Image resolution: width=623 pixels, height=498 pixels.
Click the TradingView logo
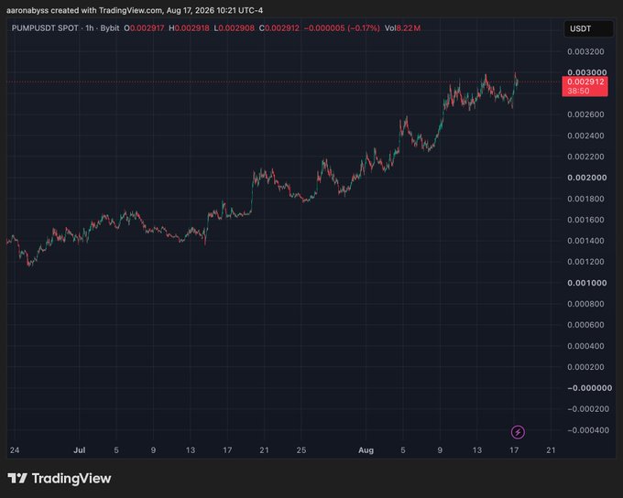click(60, 478)
